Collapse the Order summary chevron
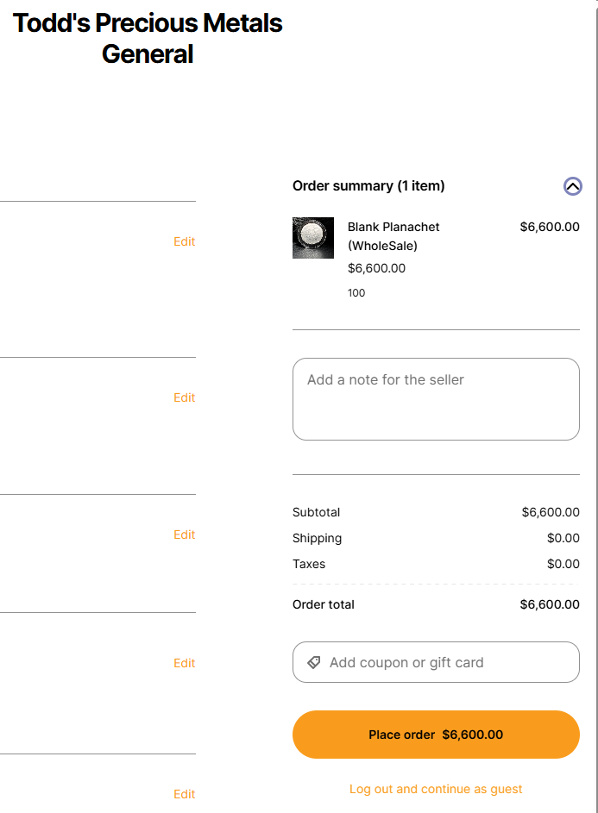The height and width of the screenshot is (813, 598). [573, 186]
